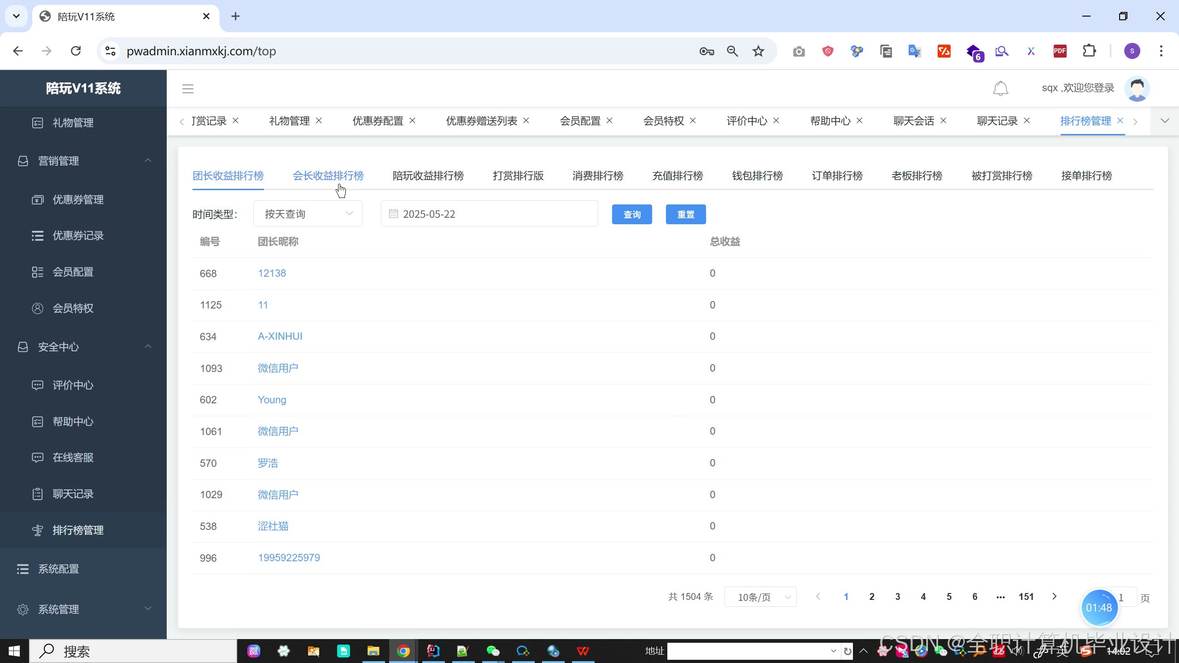Click the sqx user avatar
The width and height of the screenshot is (1179, 663).
(1137, 88)
